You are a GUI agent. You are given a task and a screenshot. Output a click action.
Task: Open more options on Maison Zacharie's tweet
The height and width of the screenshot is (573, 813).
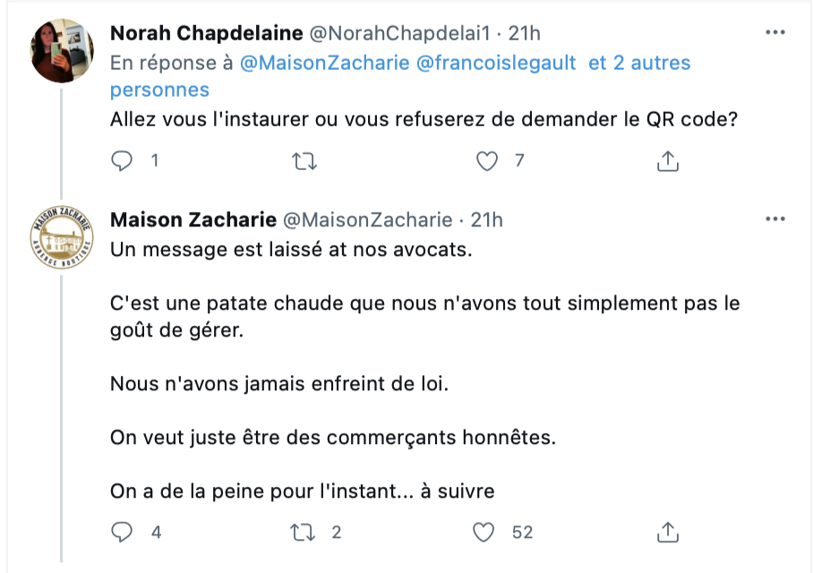click(x=774, y=219)
